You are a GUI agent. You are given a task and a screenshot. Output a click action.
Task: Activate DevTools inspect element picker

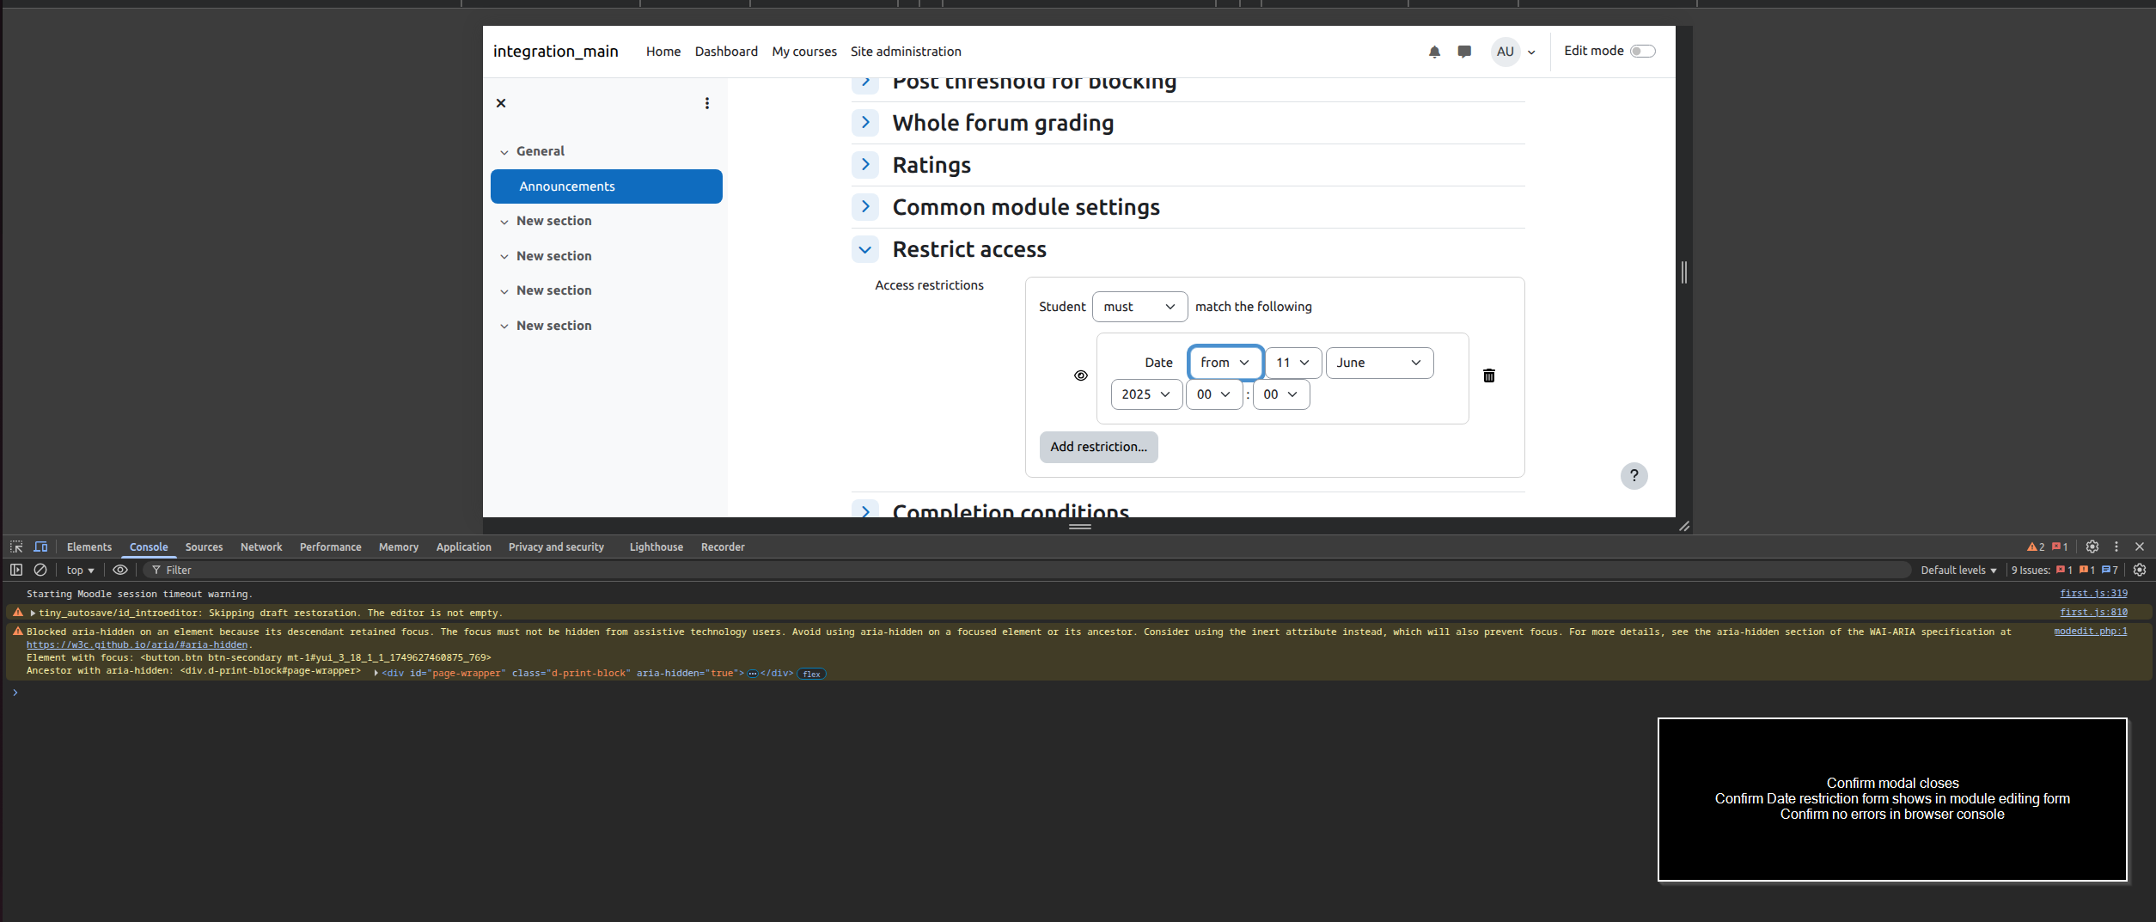point(16,546)
